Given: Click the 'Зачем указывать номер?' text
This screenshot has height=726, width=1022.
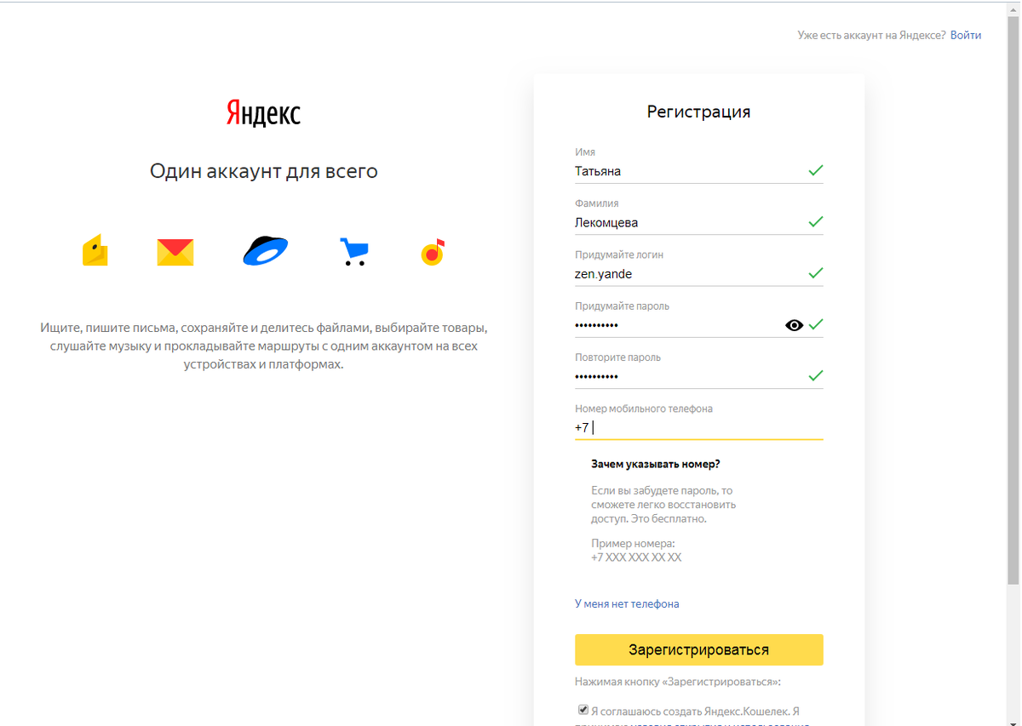Looking at the screenshot, I should click(656, 464).
